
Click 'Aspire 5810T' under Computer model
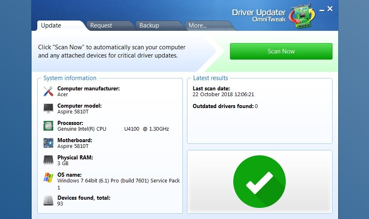point(73,111)
